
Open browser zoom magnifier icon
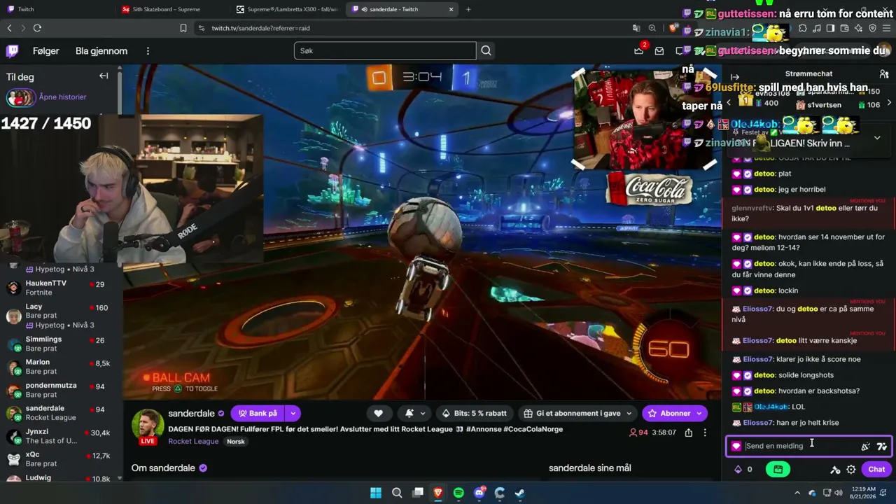click(652, 28)
